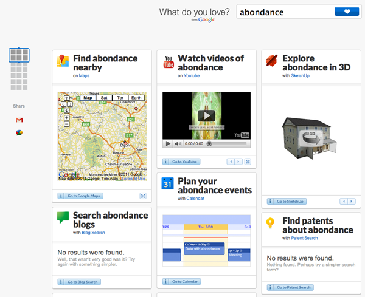Screen dimensions: 365x297
Task: Pan the map down with arrow
Action: point(66,110)
